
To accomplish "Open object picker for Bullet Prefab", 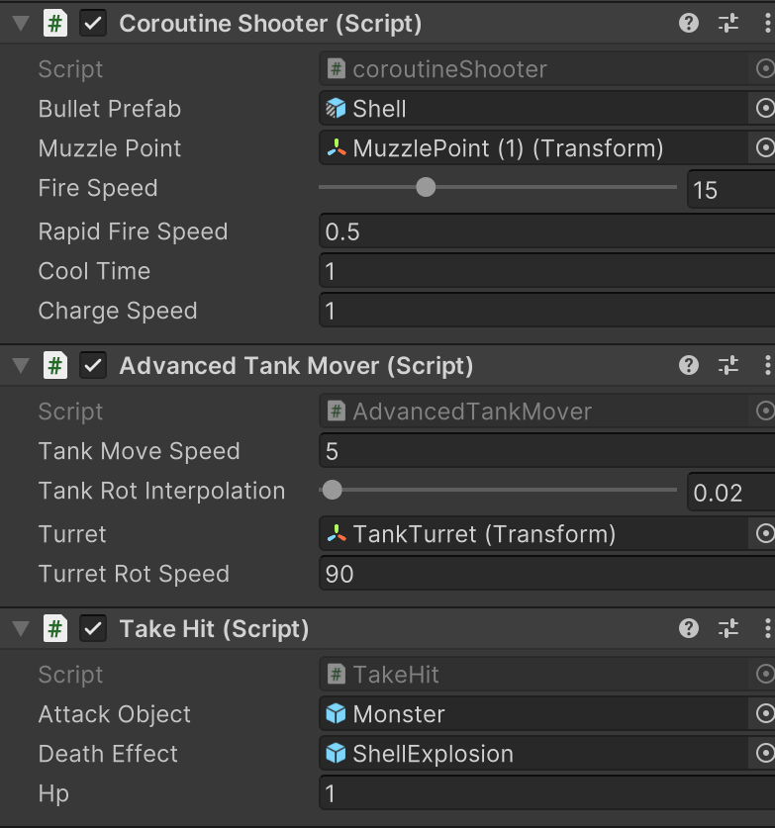I will 764,109.
